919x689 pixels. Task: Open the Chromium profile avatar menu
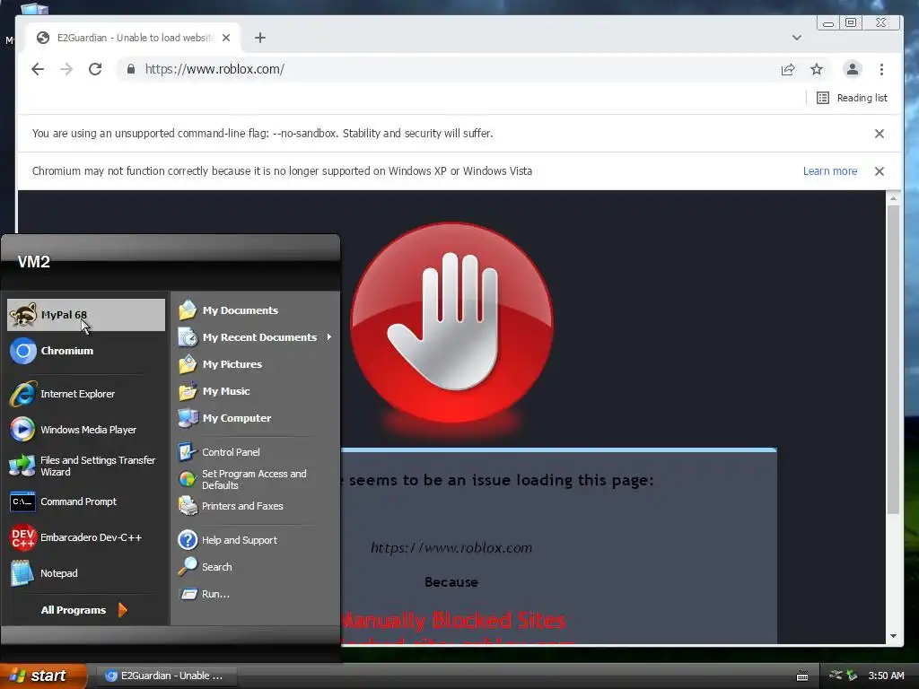853,69
